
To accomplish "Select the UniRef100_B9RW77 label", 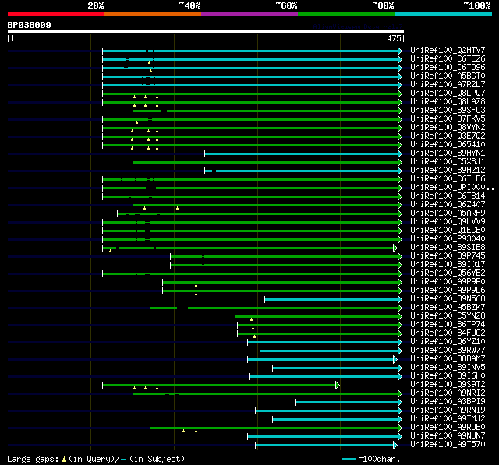I will pos(448,351).
